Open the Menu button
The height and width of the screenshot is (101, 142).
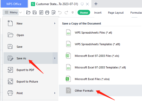pos(11,12)
